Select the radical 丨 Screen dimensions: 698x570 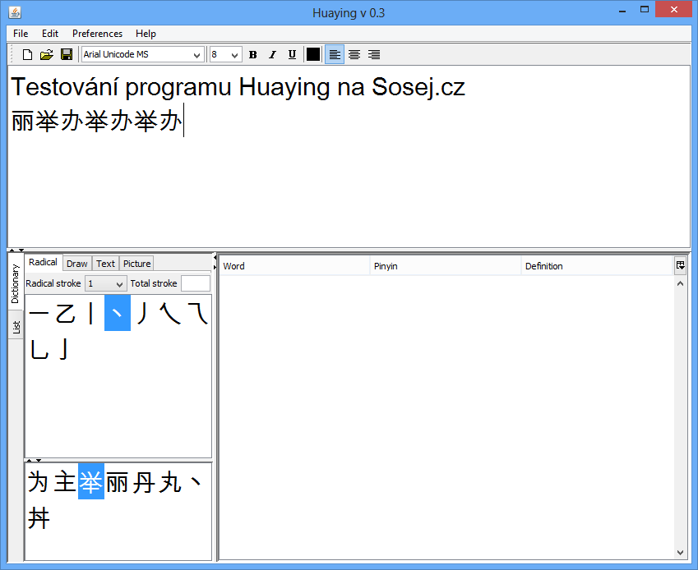point(91,314)
